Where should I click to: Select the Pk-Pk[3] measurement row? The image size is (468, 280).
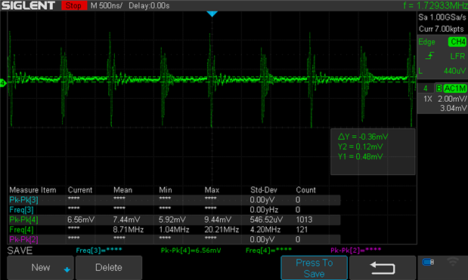pyautogui.click(x=175, y=200)
